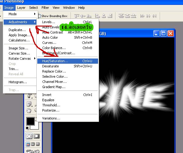183x153 pixels.
Task: Click the Distribute Top Edges icon
Action: coord(121,16)
